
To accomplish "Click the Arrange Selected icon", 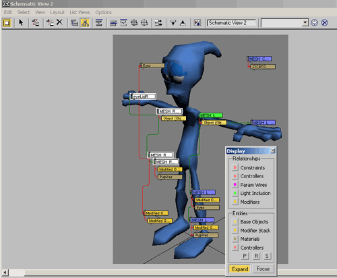I will tap(123, 23).
